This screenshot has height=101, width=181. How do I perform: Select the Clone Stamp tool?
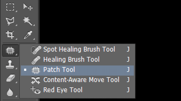pyautogui.click(x=10, y=64)
